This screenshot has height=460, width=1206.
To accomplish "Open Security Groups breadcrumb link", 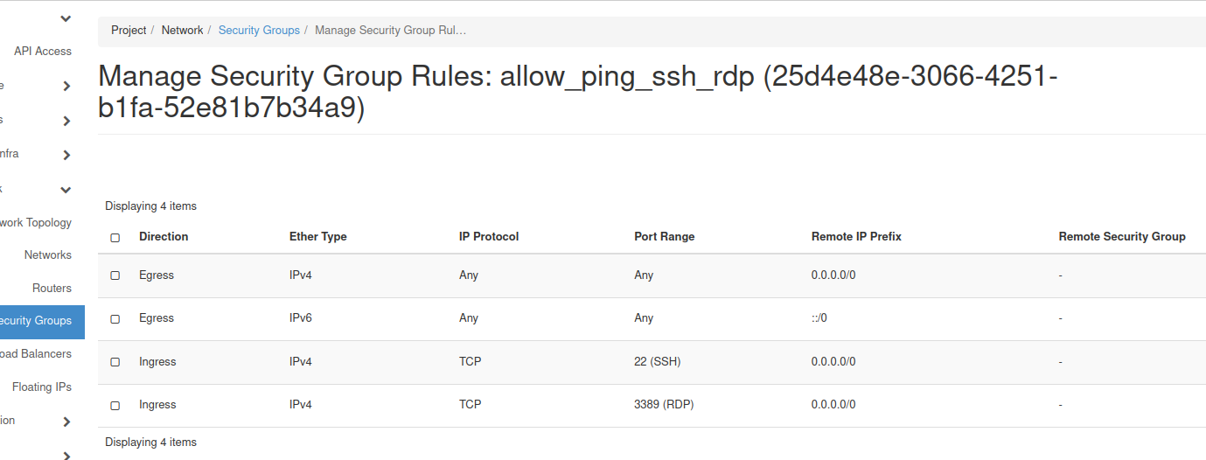I will click(259, 31).
